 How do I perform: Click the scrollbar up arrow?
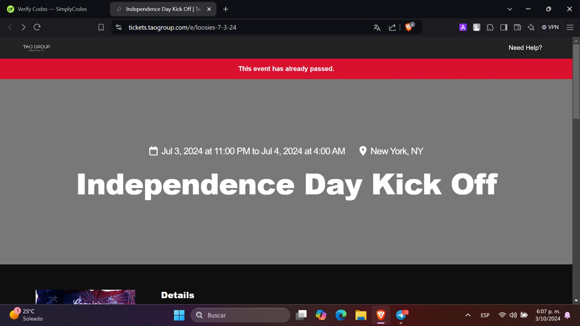click(576, 41)
